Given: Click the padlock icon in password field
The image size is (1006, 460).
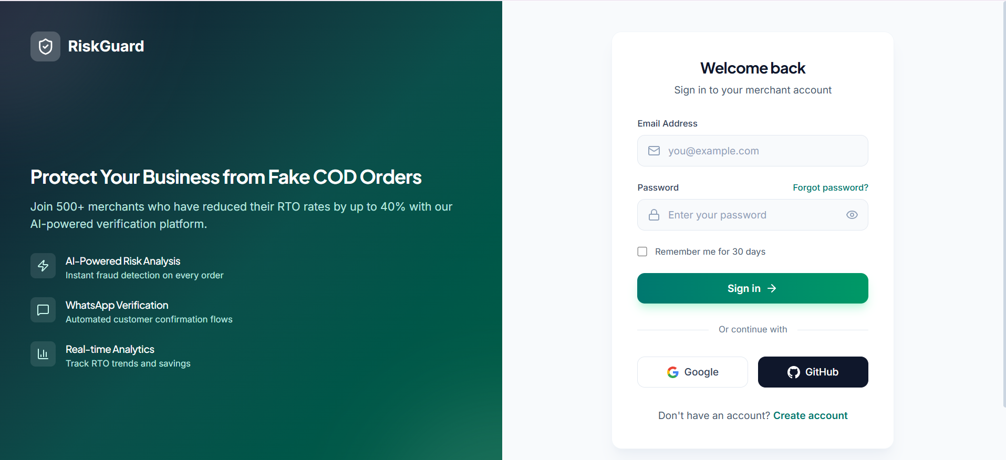Looking at the screenshot, I should tap(654, 215).
